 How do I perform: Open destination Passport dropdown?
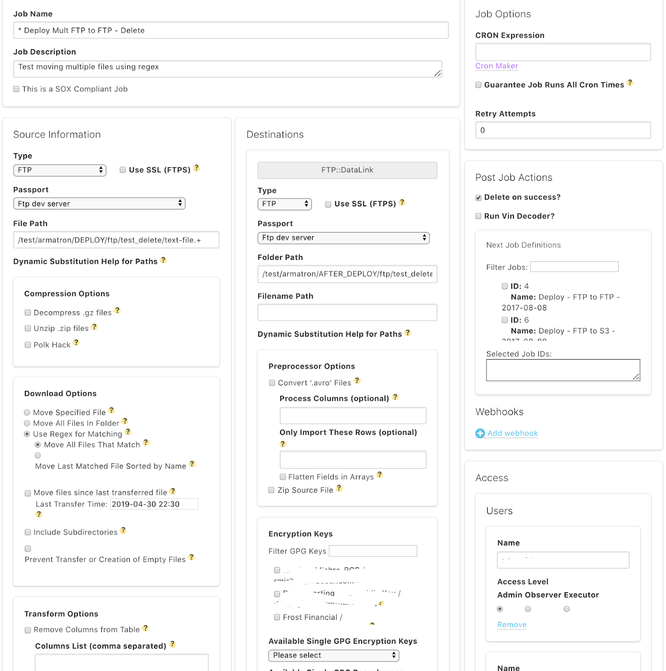click(x=343, y=238)
